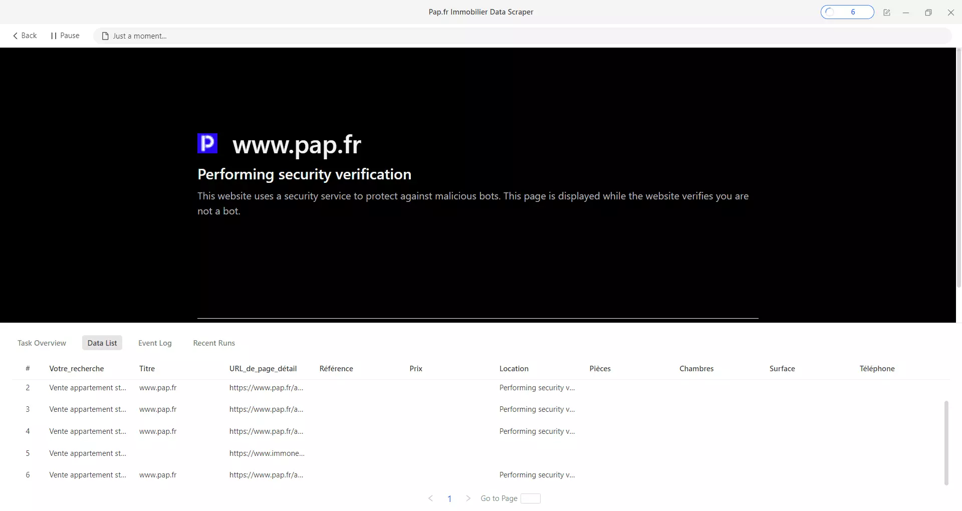Focus the Go to Page input box

531,498
